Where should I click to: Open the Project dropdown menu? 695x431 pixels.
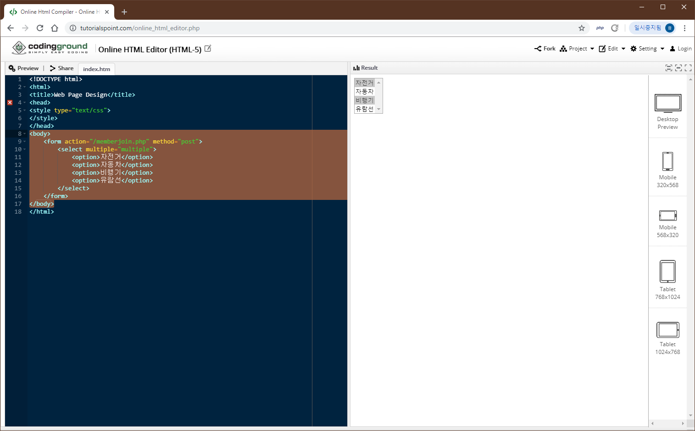(x=577, y=49)
